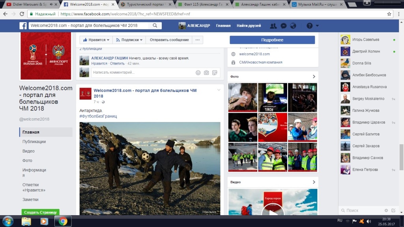Open the welcome2018.com website link
The width and height of the screenshot is (404, 227).
(x=254, y=54)
